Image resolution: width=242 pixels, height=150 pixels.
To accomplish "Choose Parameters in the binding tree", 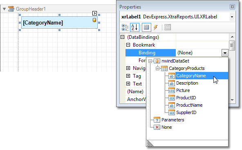I will pyautogui.click(x=173, y=120).
